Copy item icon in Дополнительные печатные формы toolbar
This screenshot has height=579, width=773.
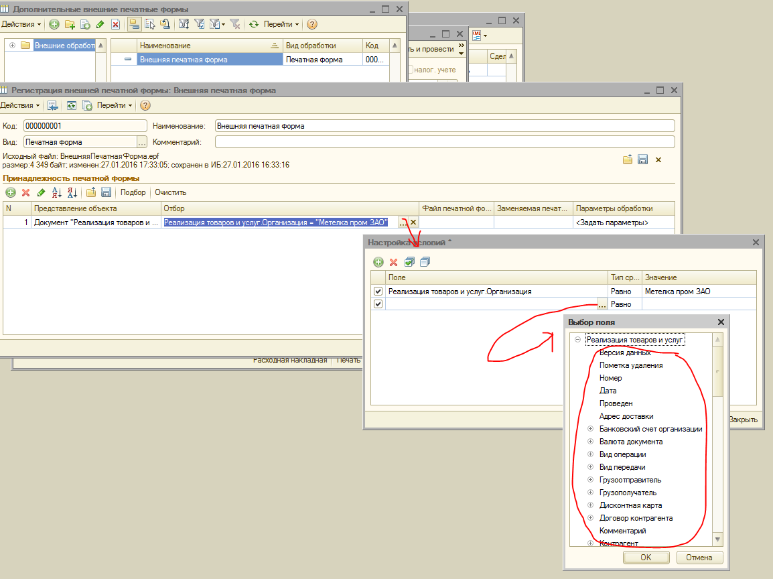tap(85, 24)
